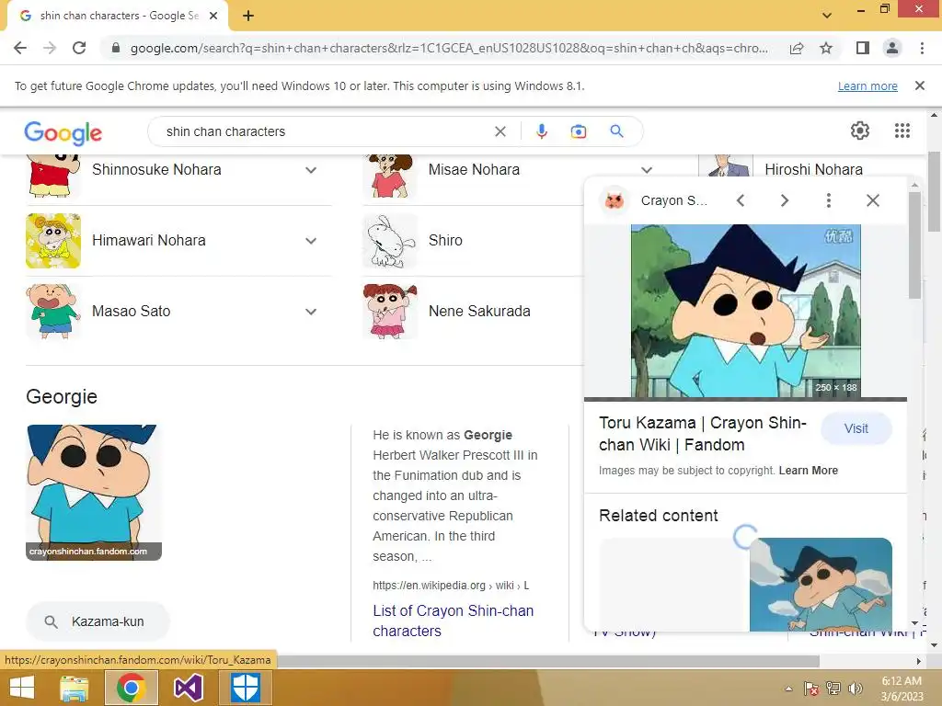Click Masao Sato thumbnail image
Screen dimensions: 942x706
52,312
